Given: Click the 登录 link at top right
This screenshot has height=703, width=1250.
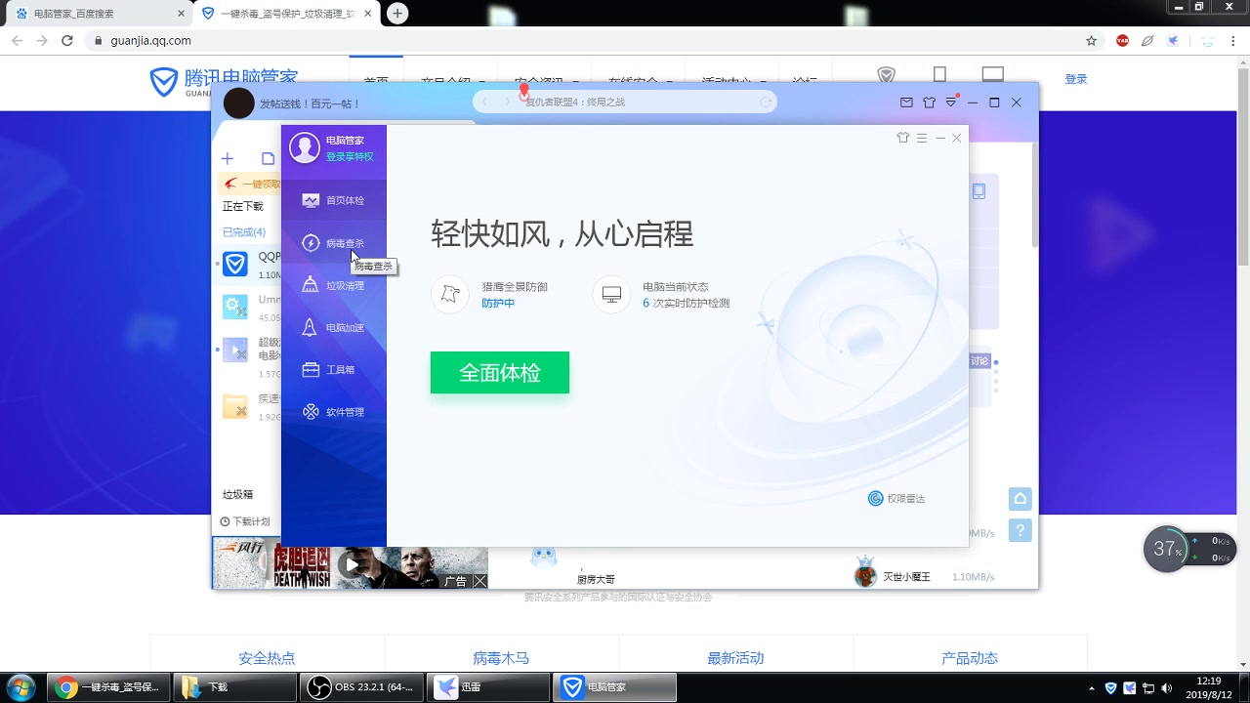Looking at the screenshot, I should pos(1075,78).
